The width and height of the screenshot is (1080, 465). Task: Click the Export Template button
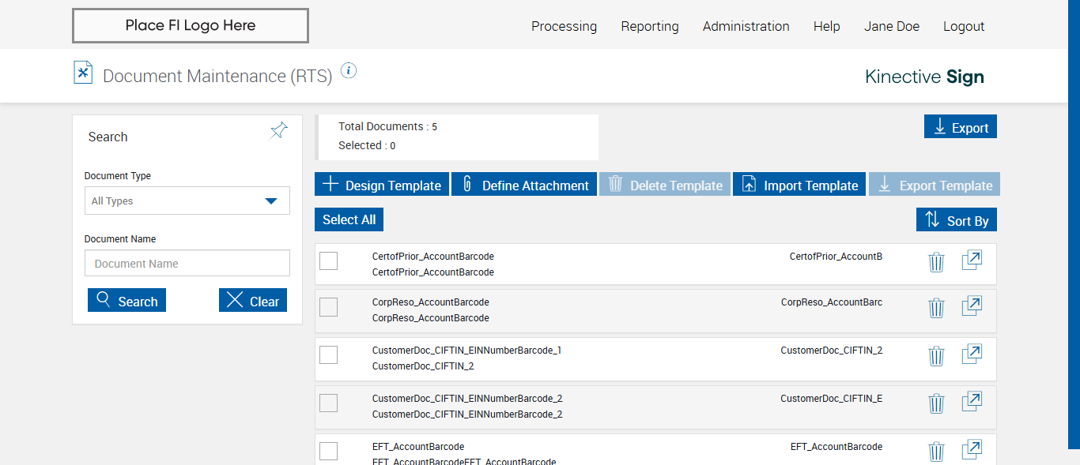(x=935, y=185)
